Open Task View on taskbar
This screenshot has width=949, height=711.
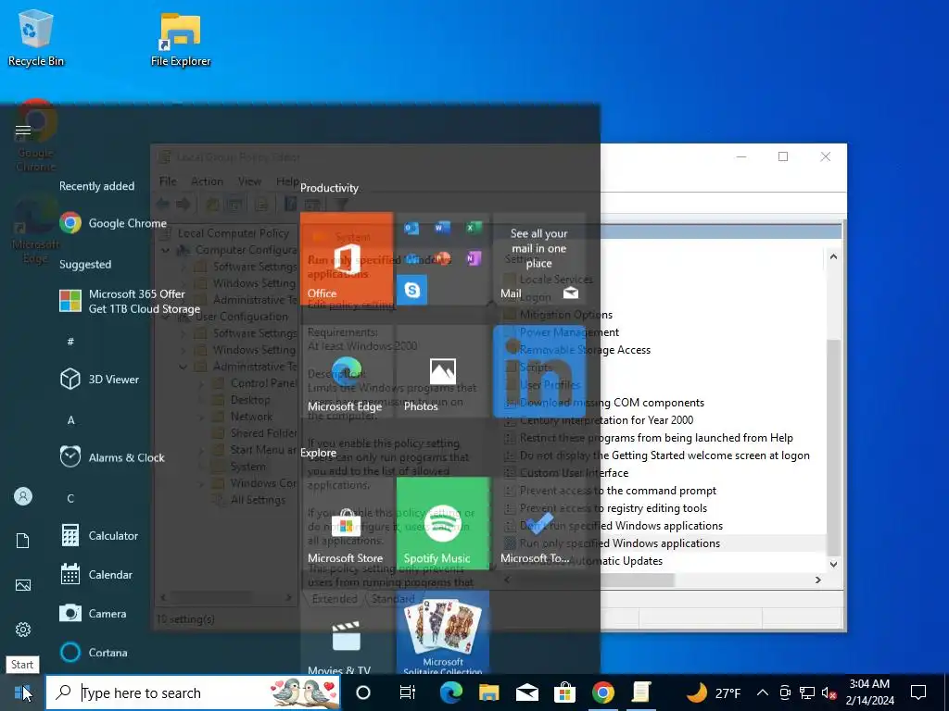point(408,692)
